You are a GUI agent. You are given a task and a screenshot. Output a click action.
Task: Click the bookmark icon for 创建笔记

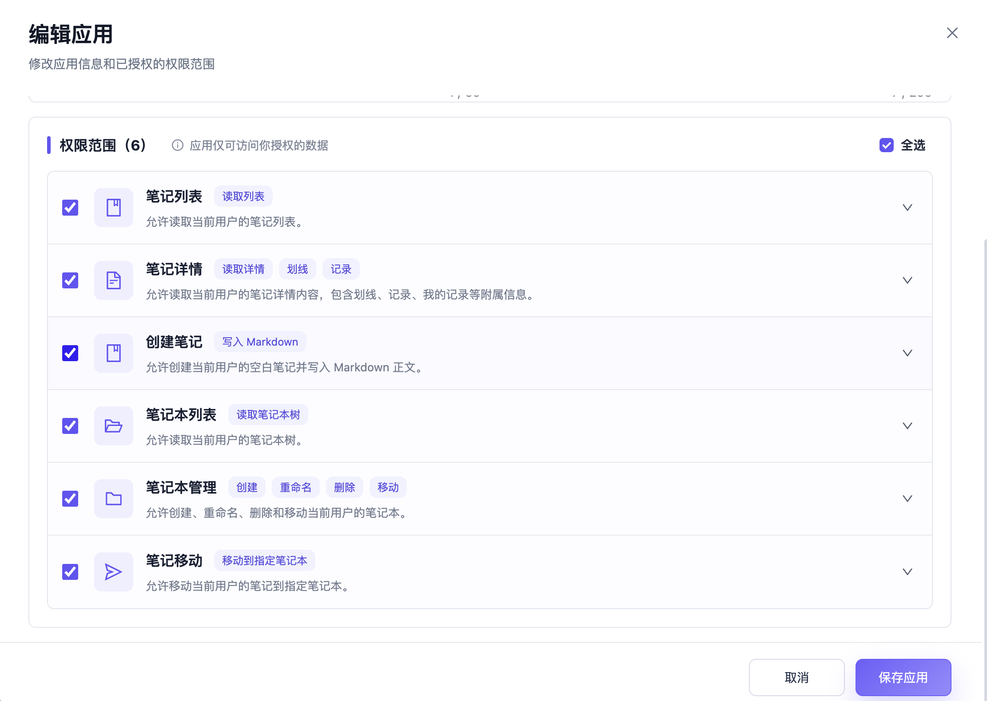[x=114, y=353]
